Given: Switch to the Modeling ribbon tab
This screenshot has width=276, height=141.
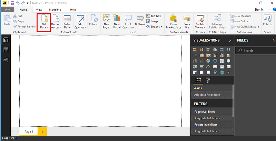Looking at the screenshot, I should click(x=55, y=10).
